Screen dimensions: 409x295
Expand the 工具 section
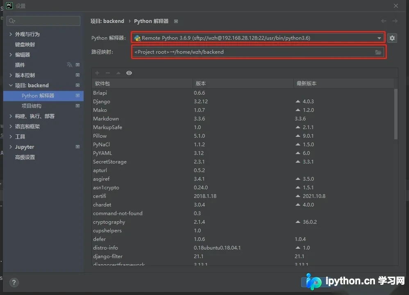pyautogui.click(x=11, y=137)
